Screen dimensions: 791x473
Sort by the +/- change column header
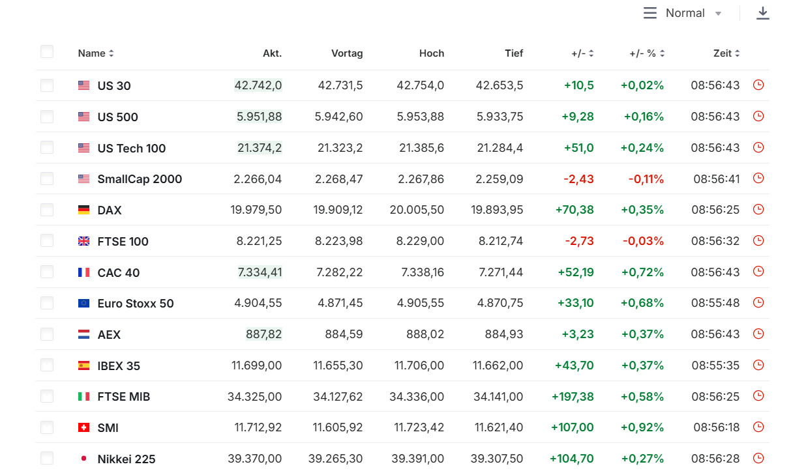pyautogui.click(x=582, y=53)
